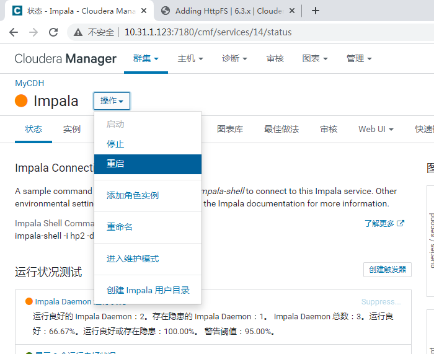Click the external-link icon beside 了解更多
Viewport: 434px width, 354px height.
pyautogui.click(x=401, y=223)
